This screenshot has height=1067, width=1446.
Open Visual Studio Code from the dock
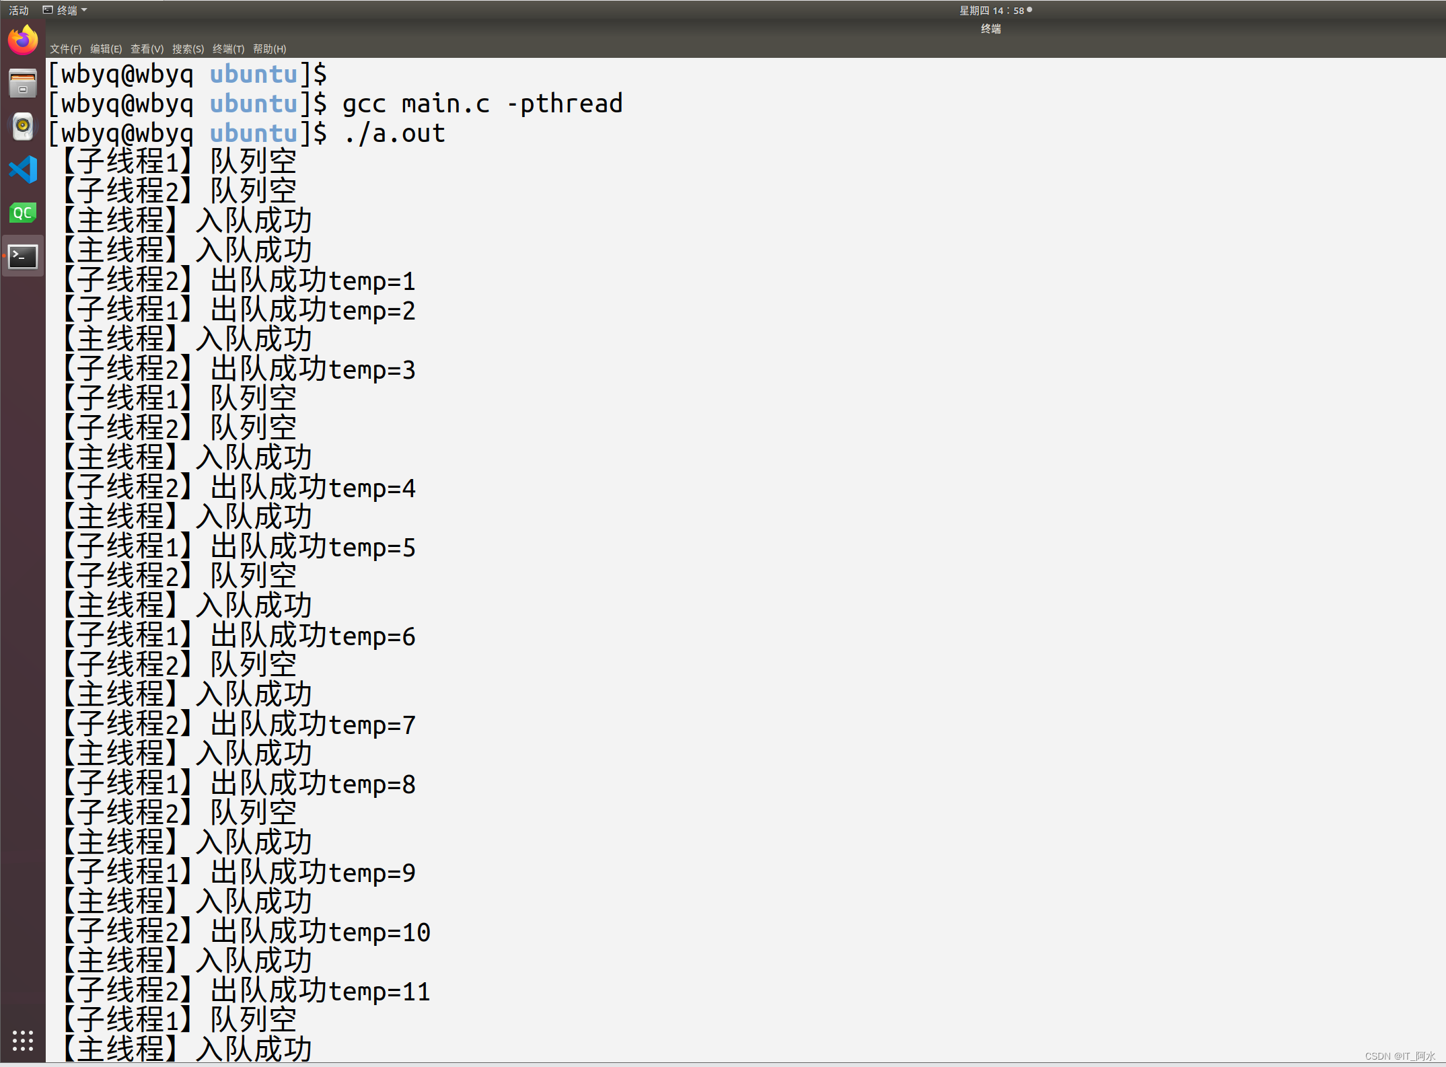coord(23,170)
